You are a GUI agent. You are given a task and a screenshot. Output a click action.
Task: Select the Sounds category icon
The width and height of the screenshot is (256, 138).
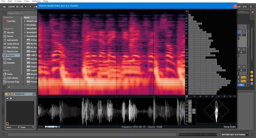tap(5, 33)
